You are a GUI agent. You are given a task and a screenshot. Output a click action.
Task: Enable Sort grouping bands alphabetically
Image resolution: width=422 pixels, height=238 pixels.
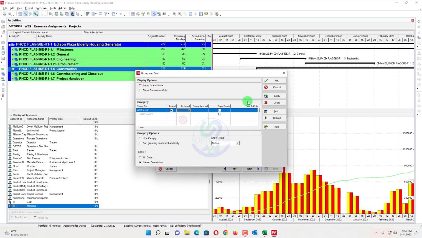click(140, 143)
